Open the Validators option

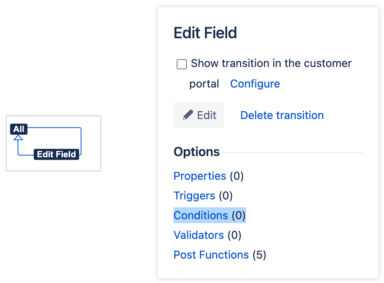(199, 235)
